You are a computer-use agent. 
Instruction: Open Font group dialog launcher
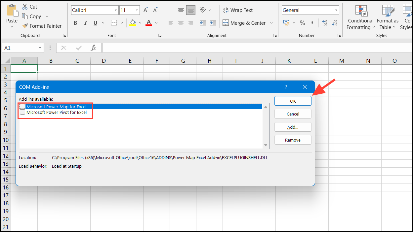(x=160, y=35)
